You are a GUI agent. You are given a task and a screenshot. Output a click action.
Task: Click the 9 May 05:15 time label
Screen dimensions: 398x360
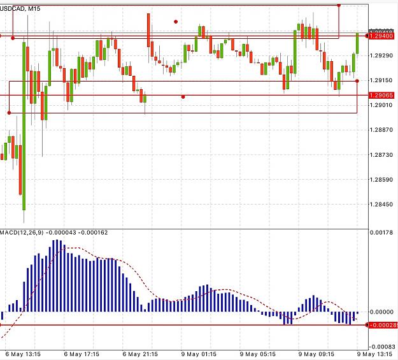tap(258, 354)
